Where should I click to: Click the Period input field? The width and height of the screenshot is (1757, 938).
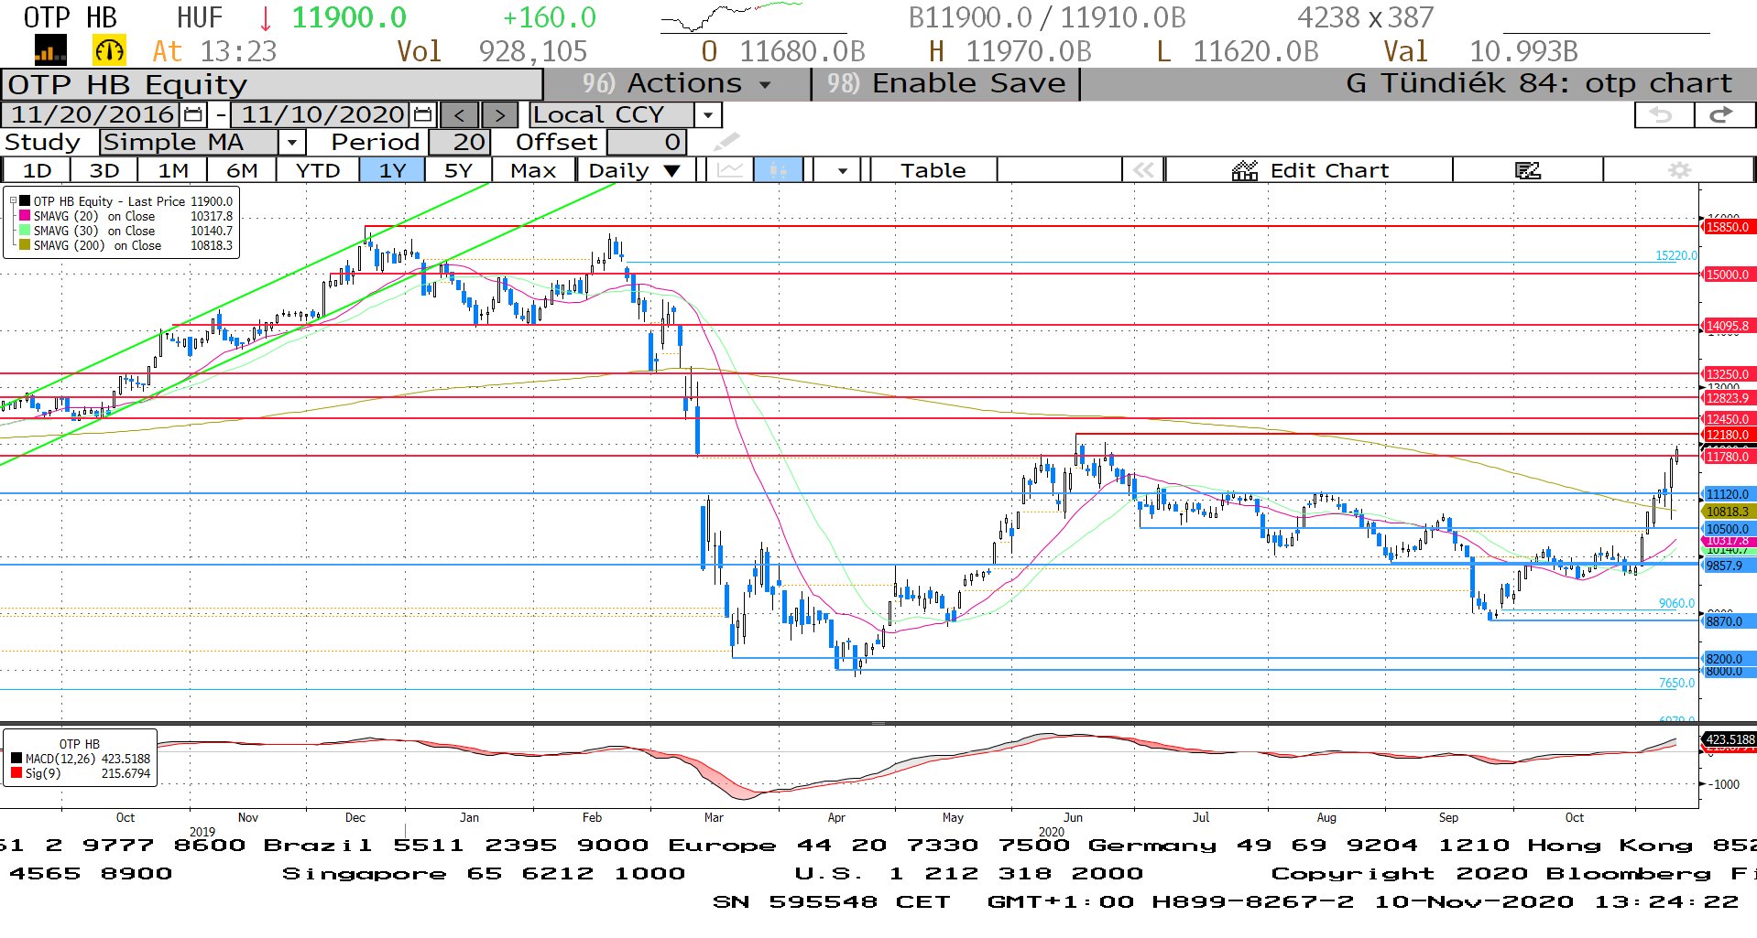pyautogui.click(x=461, y=143)
